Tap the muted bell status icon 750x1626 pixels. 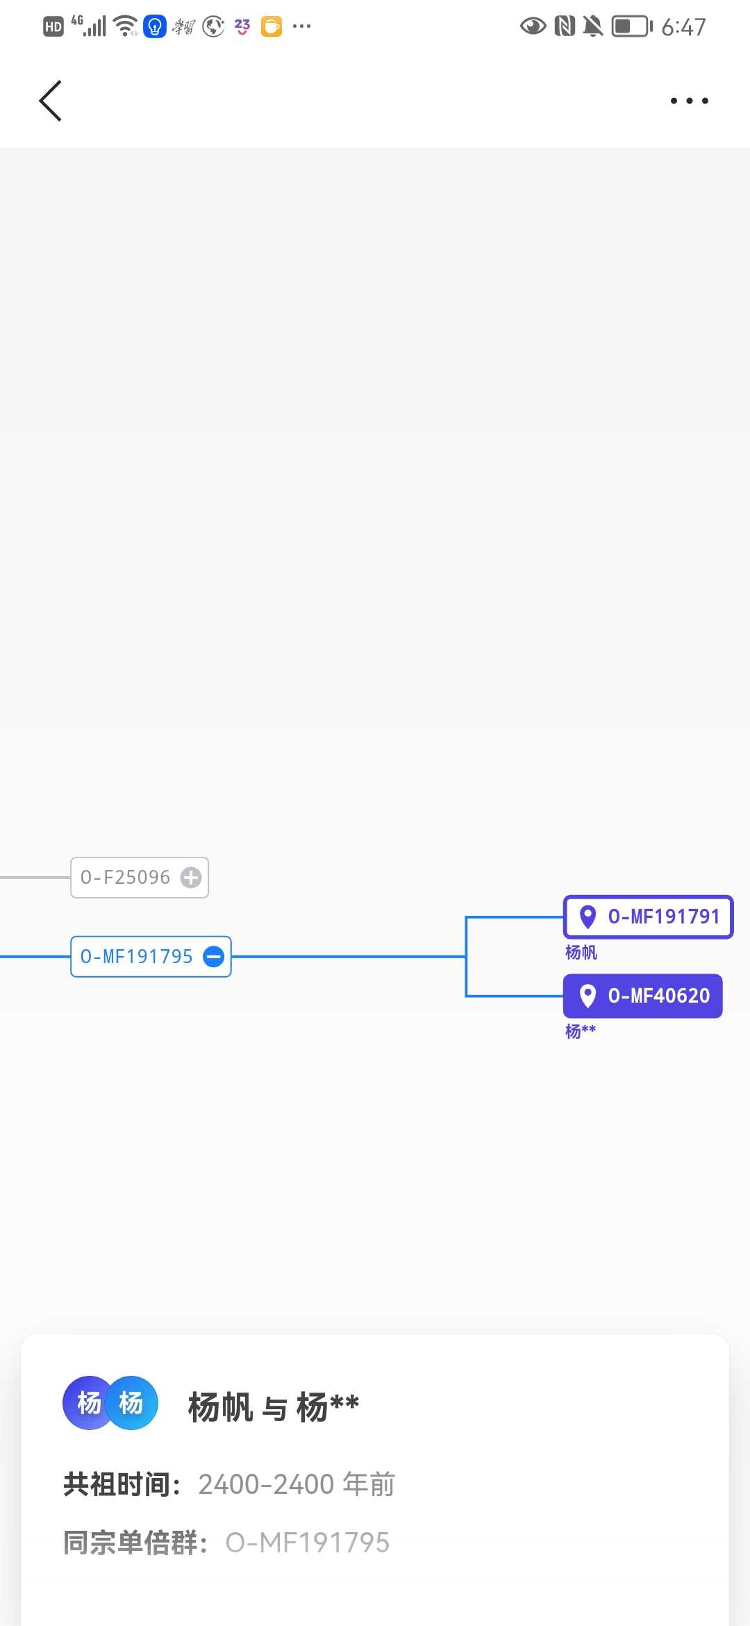pos(593,26)
